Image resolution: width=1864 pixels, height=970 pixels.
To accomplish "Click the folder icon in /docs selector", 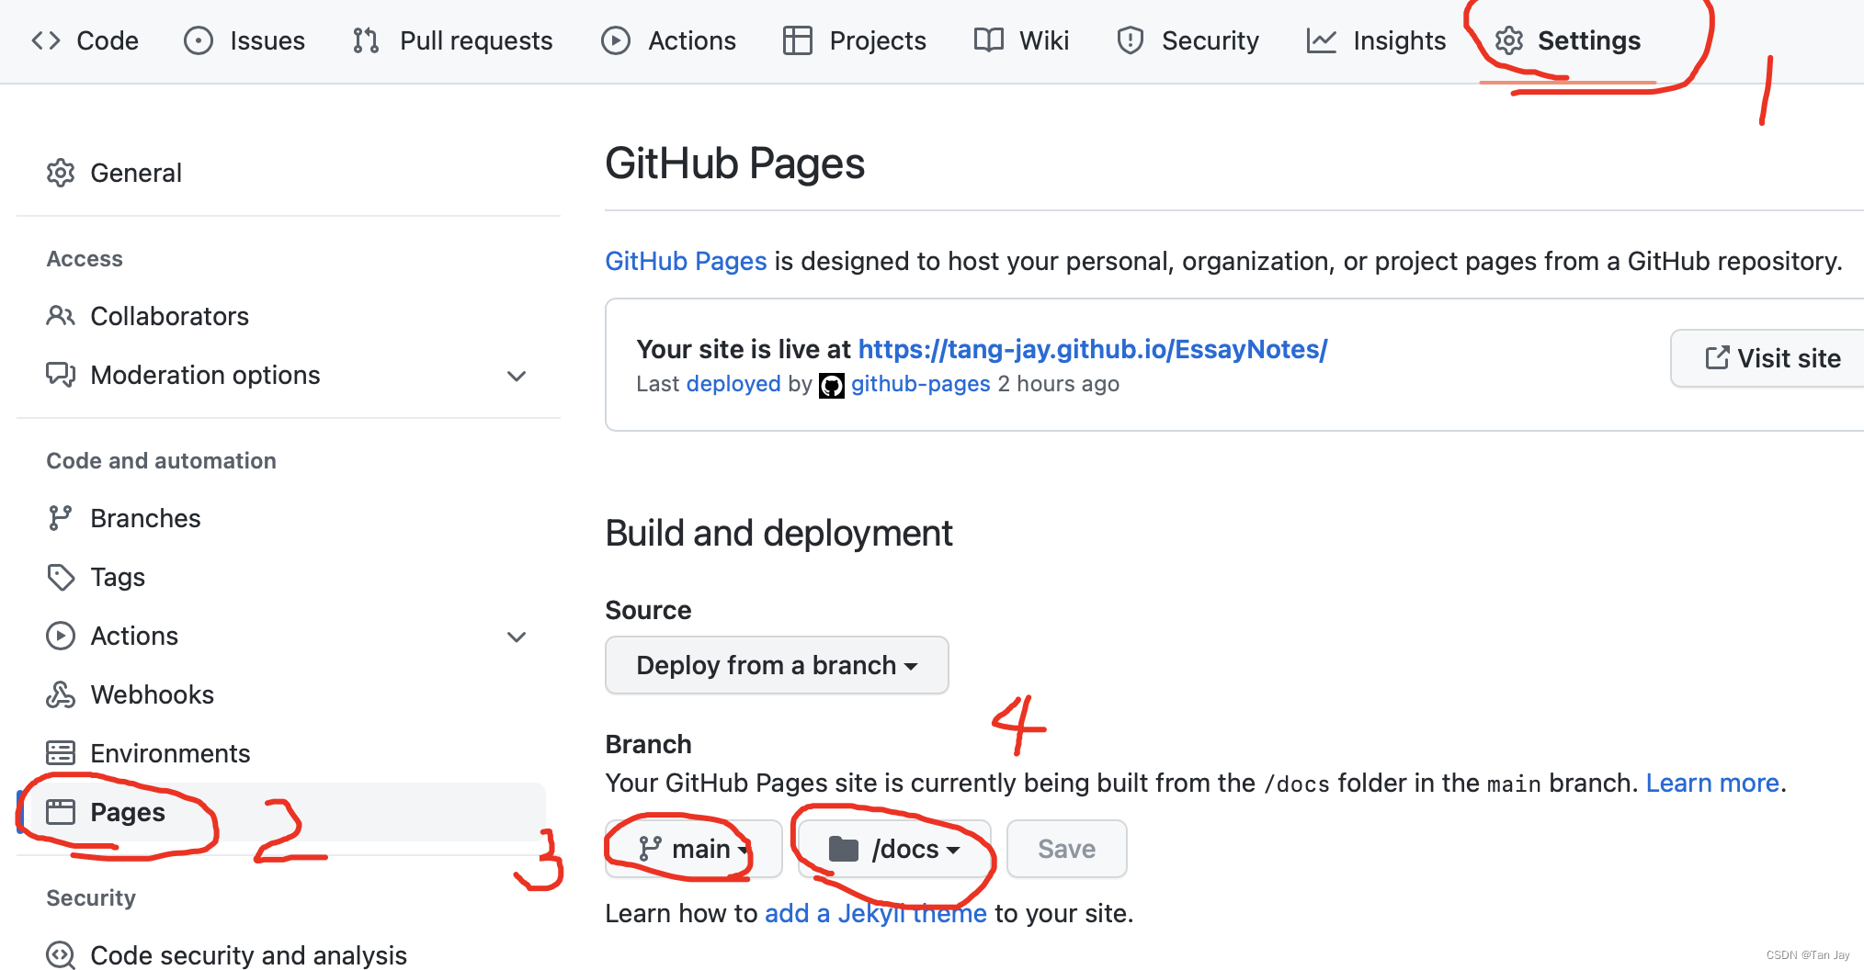I will click(x=843, y=849).
